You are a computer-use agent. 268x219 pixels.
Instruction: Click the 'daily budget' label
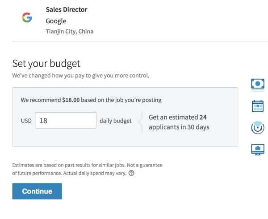[116, 121]
